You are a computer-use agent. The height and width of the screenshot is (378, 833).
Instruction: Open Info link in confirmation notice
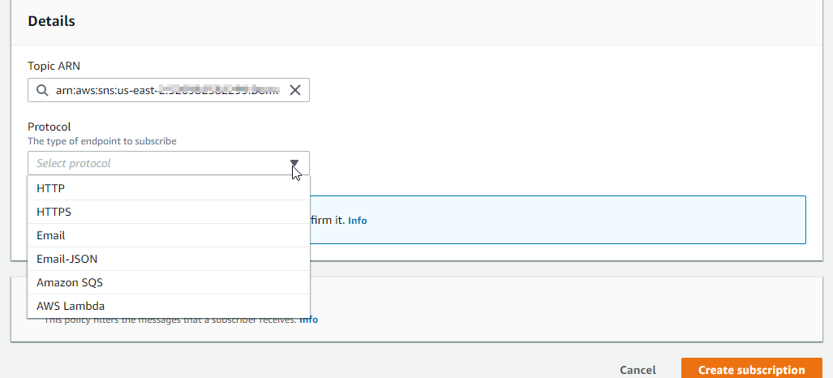[x=358, y=220]
